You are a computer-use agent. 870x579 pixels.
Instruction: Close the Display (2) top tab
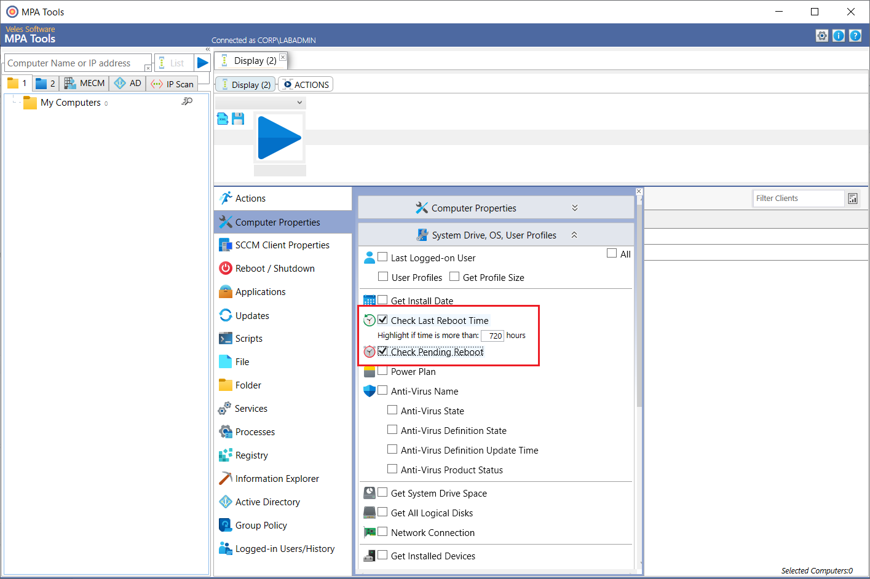click(283, 57)
